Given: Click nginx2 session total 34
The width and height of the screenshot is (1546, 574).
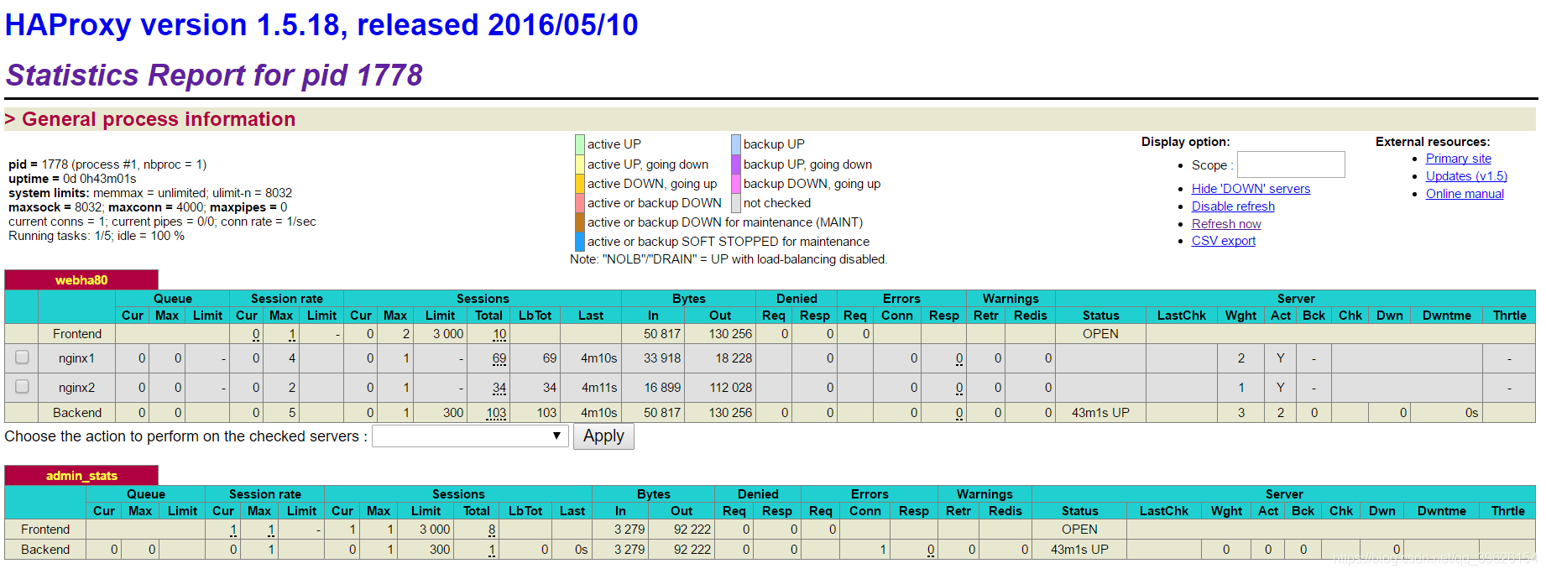Looking at the screenshot, I should pyautogui.click(x=499, y=388).
